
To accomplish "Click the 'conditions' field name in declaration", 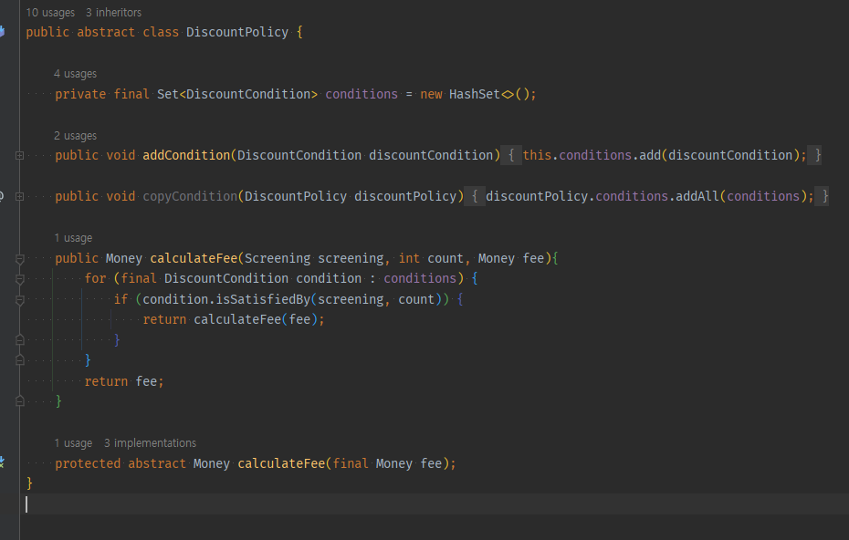I will point(362,94).
